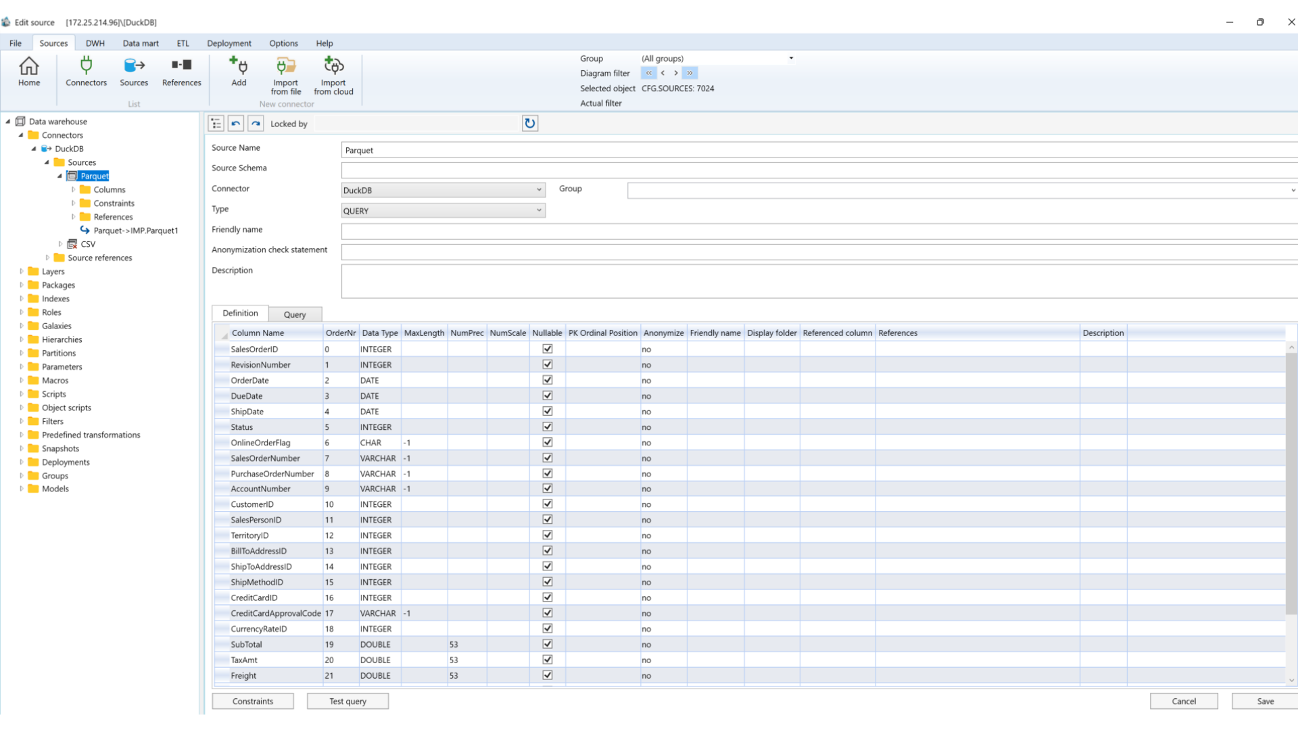The width and height of the screenshot is (1298, 730).
Task: Click the Source Name field containing Parquet
Action: pos(819,150)
